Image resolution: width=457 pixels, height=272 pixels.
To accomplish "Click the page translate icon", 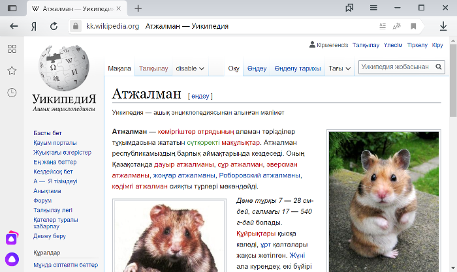I will pyautogui.click(x=397, y=26).
